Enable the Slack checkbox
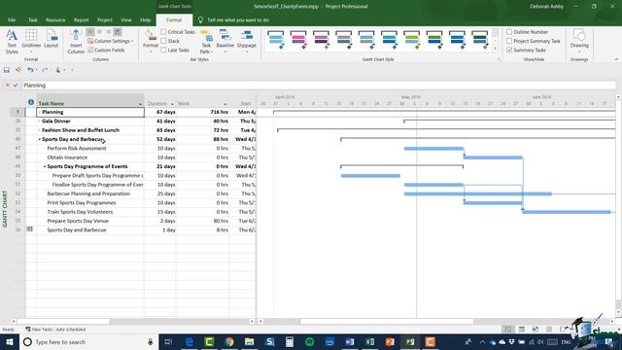The image size is (622, 350). pyautogui.click(x=163, y=41)
